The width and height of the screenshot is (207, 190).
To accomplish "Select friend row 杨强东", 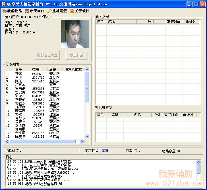I will click(x=45, y=103).
